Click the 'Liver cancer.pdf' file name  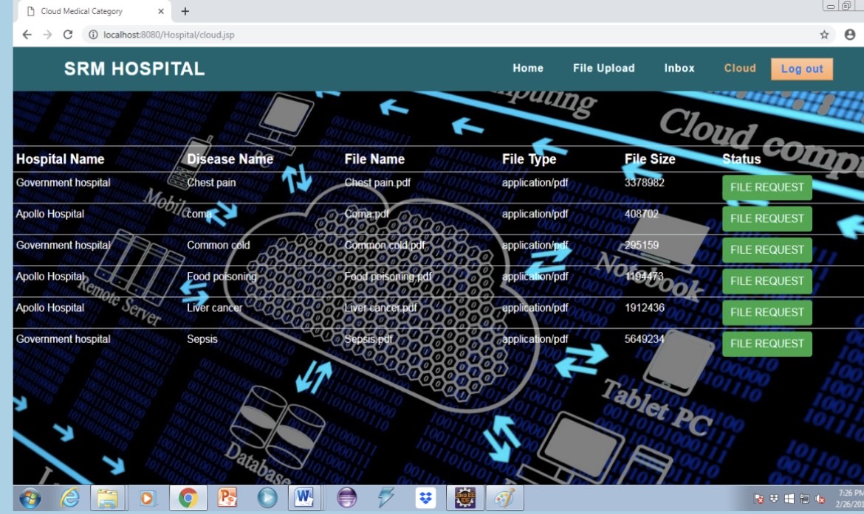381,308
